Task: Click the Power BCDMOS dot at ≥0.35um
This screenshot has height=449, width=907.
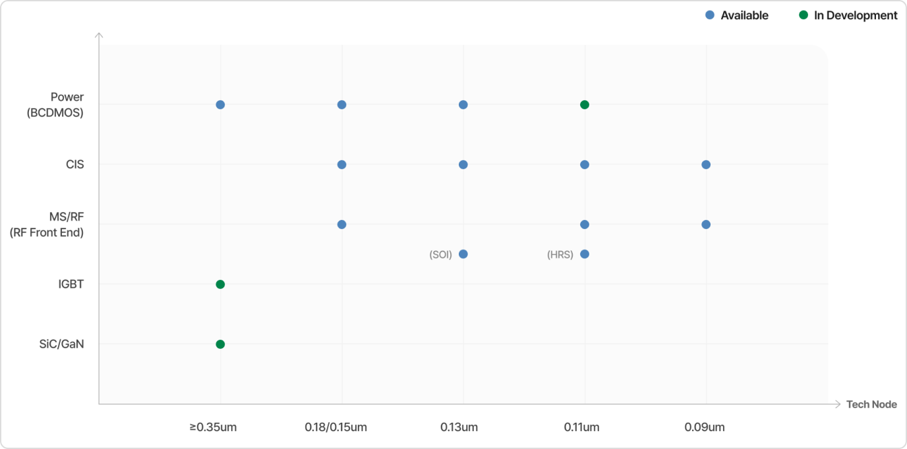Action: tap(220, 105)
